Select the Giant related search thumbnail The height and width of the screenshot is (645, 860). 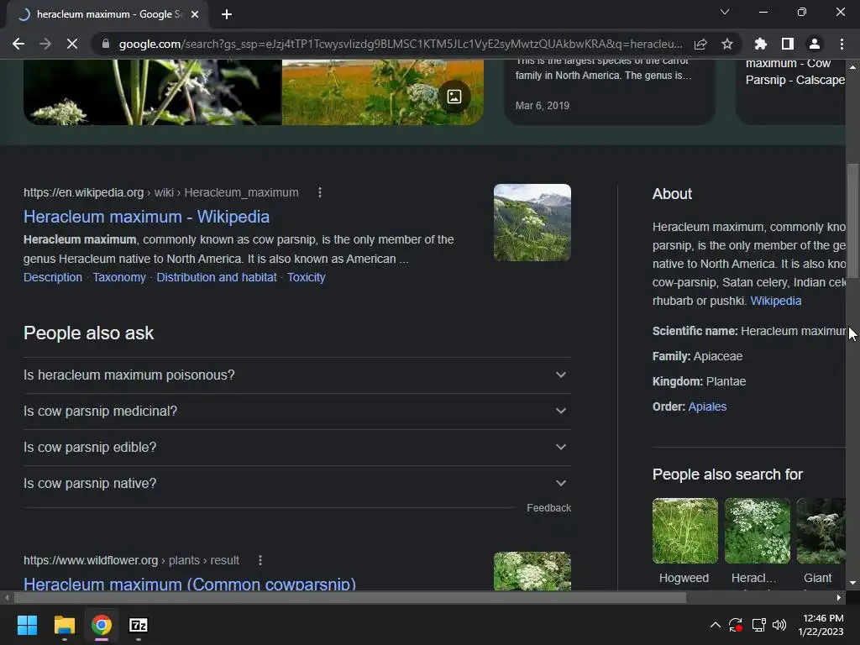821,531
